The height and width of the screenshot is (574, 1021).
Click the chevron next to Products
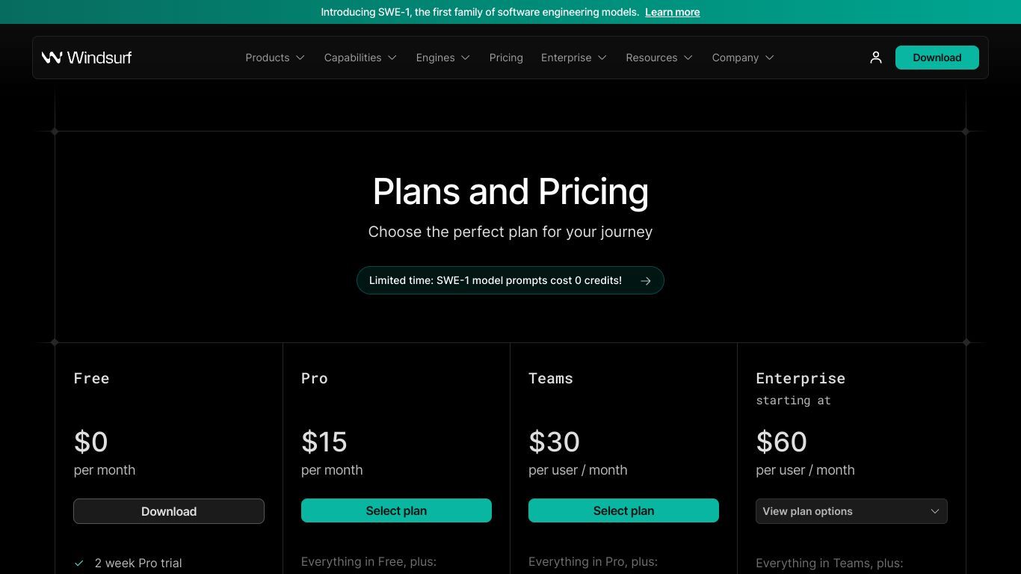(x=300, y=58)
